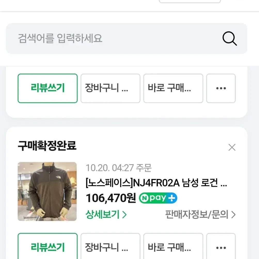Open 상세보기 product detail link

coord(103,214)
